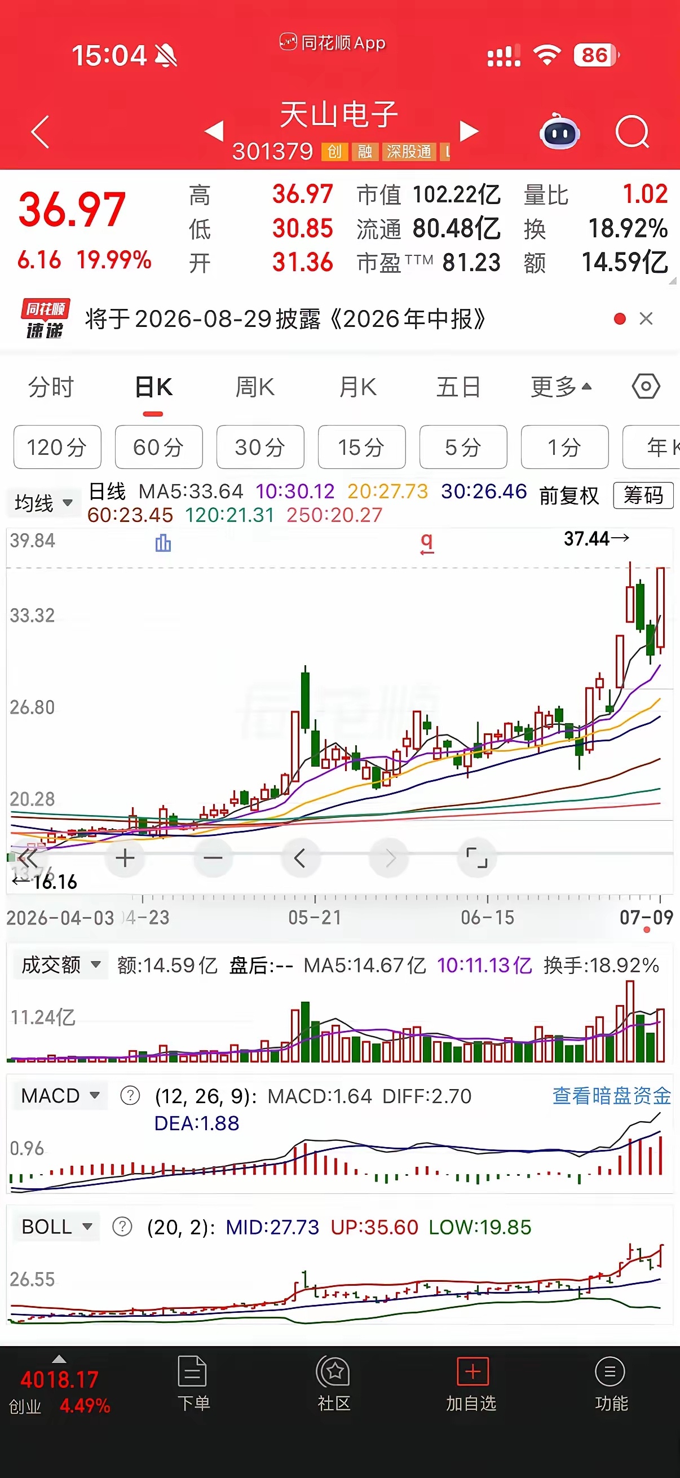Expand the 创业 index bar arrow
Image resolution: width=680 pixels, height=1478 pixels.
pos(59,1359)
